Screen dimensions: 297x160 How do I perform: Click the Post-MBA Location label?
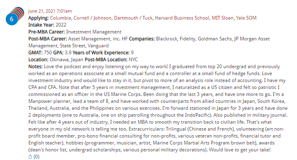click(x=106, y=60)
